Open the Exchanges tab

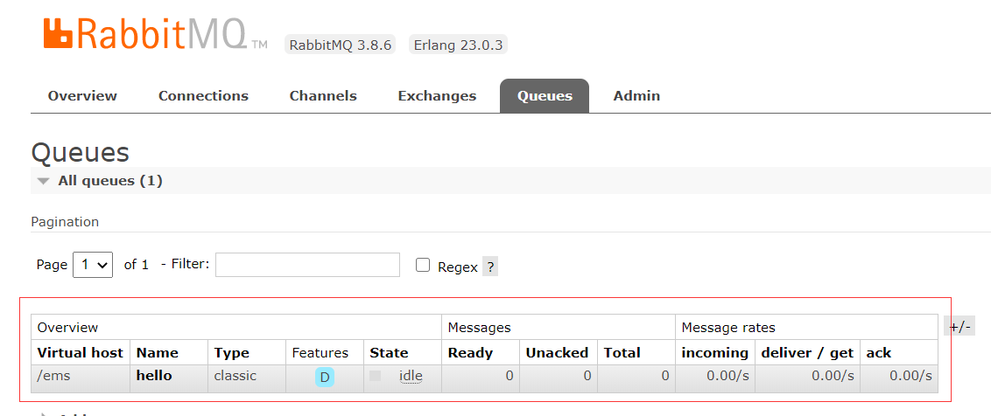437,96
